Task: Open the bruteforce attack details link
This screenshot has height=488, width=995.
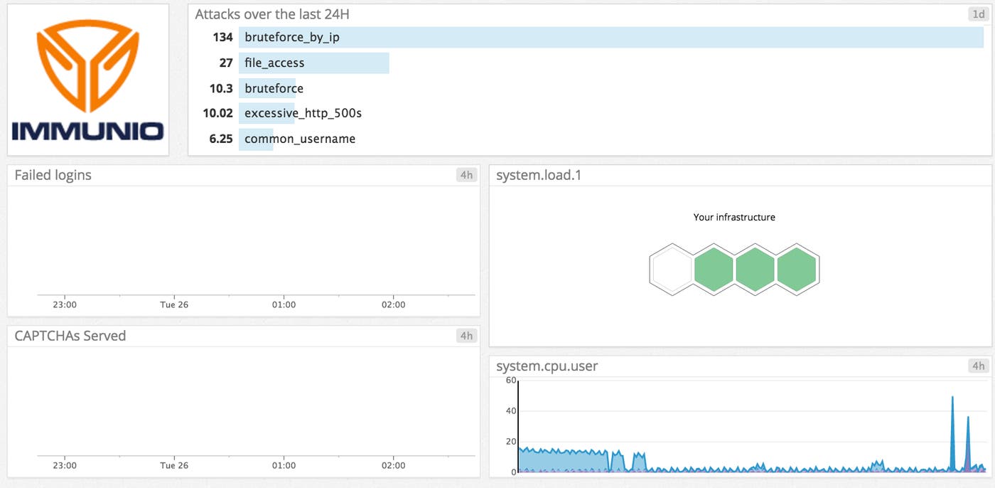Action: (274, 88)
